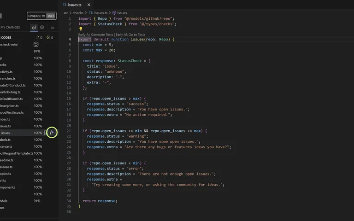The height and width of the screenshot is (221, 354).
Task: Click the in-progress spinner counter showing 0
Action: [39, 37]
